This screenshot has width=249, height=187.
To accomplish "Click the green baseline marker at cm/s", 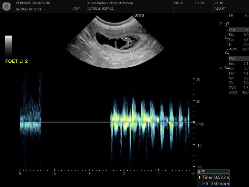I will [x=194, y=122].
